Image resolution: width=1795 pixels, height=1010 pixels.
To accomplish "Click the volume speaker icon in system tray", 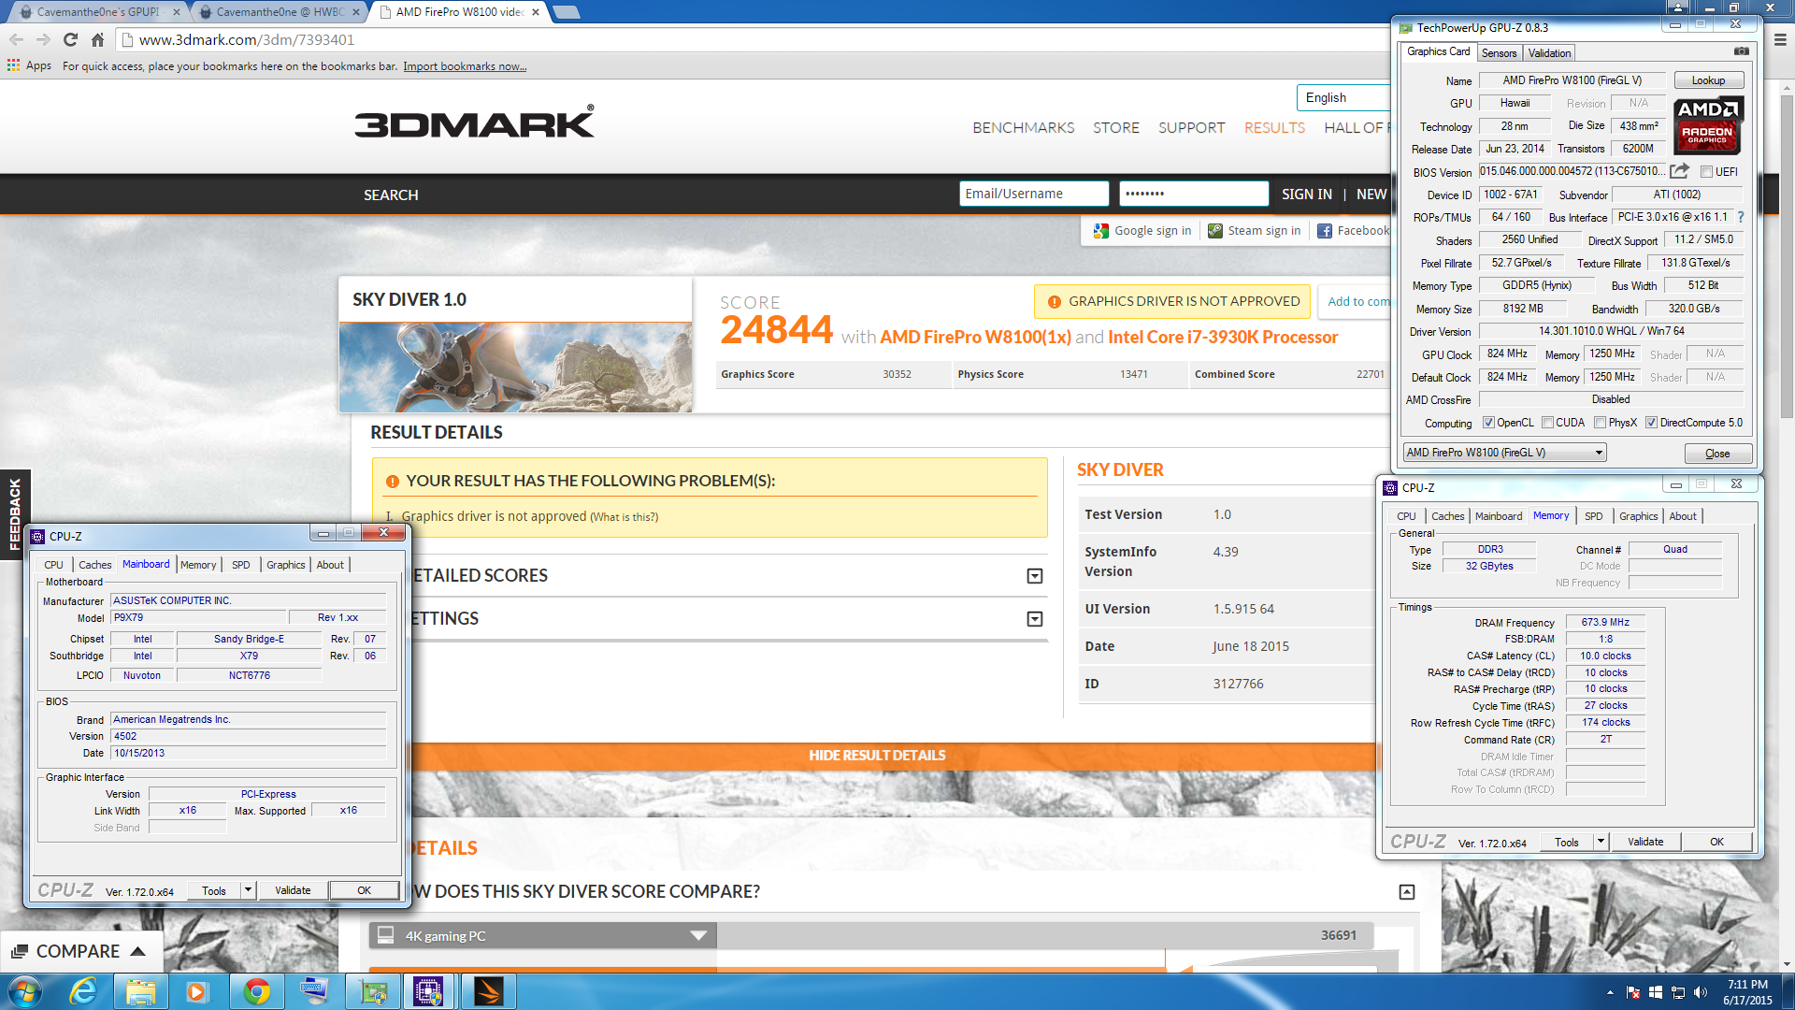I will pyautogui.click(x=1701, y=992).
